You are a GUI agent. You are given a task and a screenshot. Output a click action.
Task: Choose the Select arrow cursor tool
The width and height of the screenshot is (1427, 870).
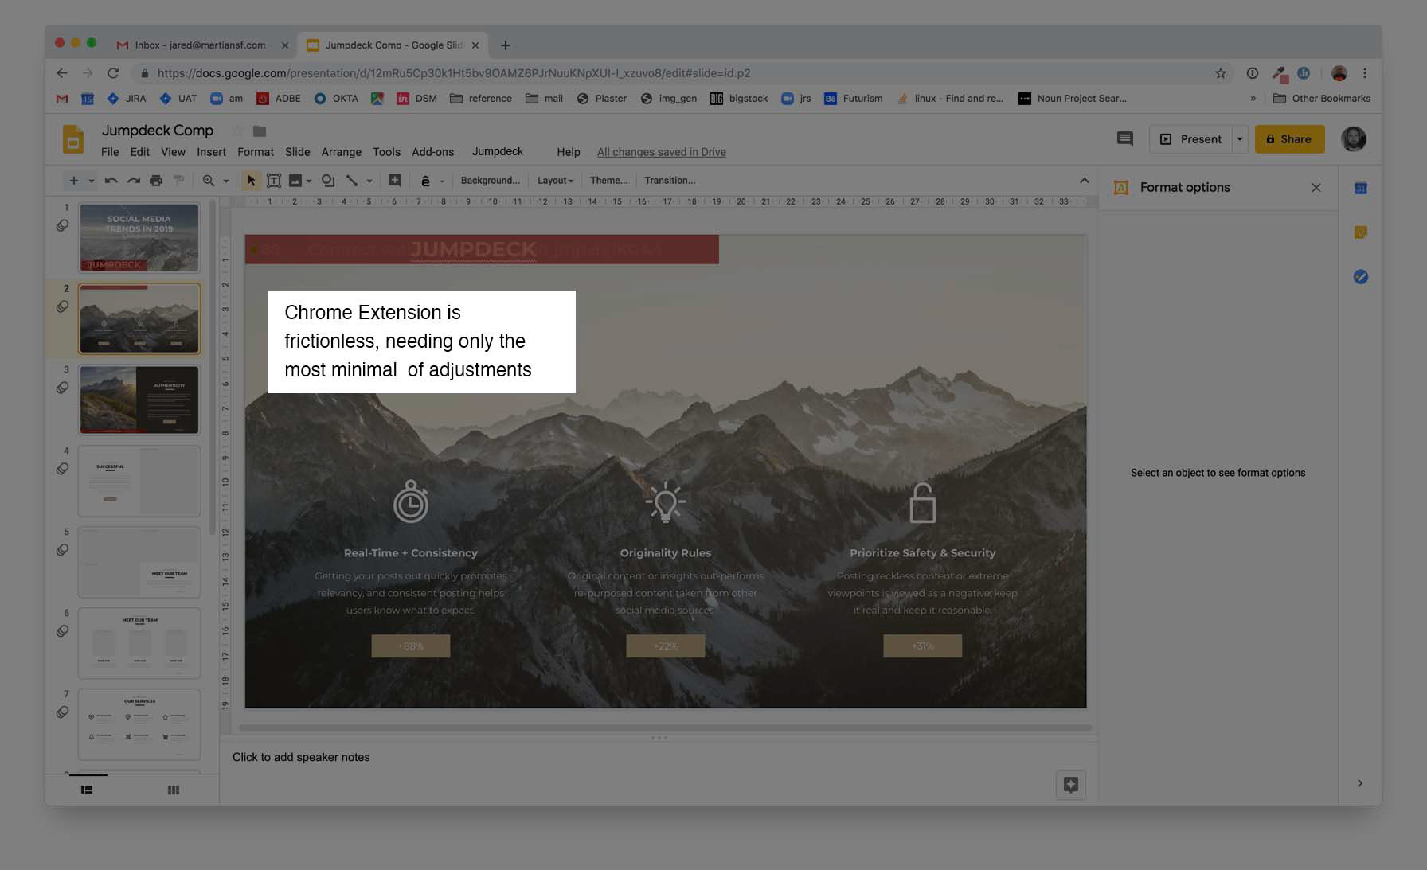coord(251,181)
